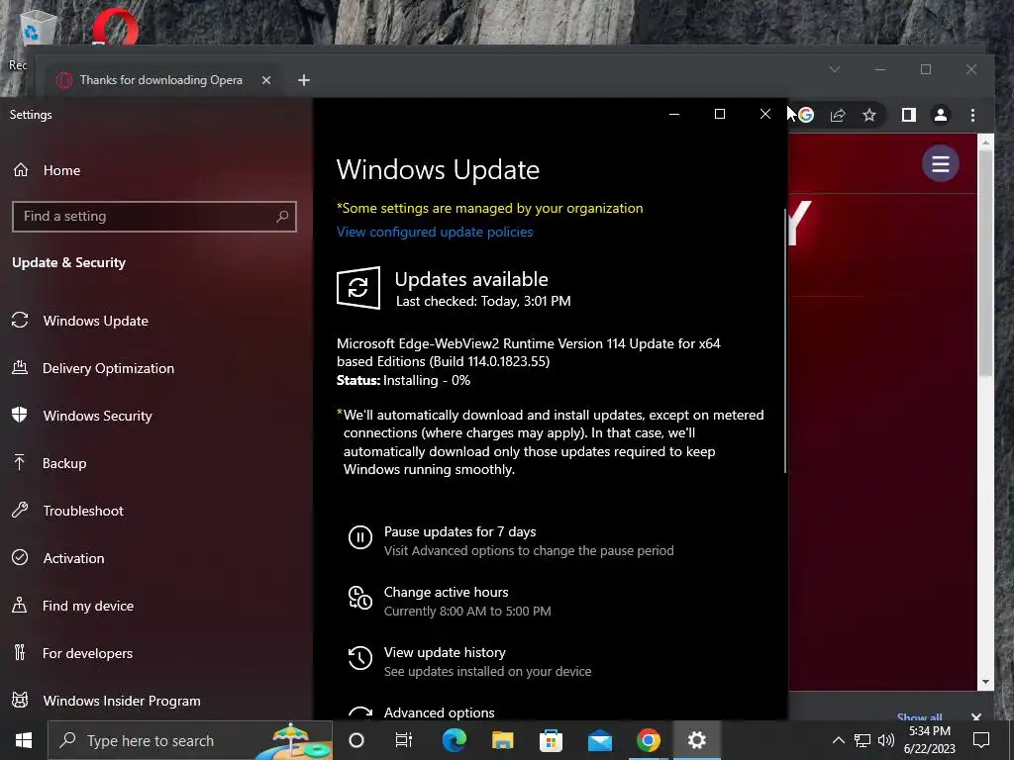The height and width of the screenshot is (760, 1014).
Task: Open volume control in system tray
Action: coord(886,740)
